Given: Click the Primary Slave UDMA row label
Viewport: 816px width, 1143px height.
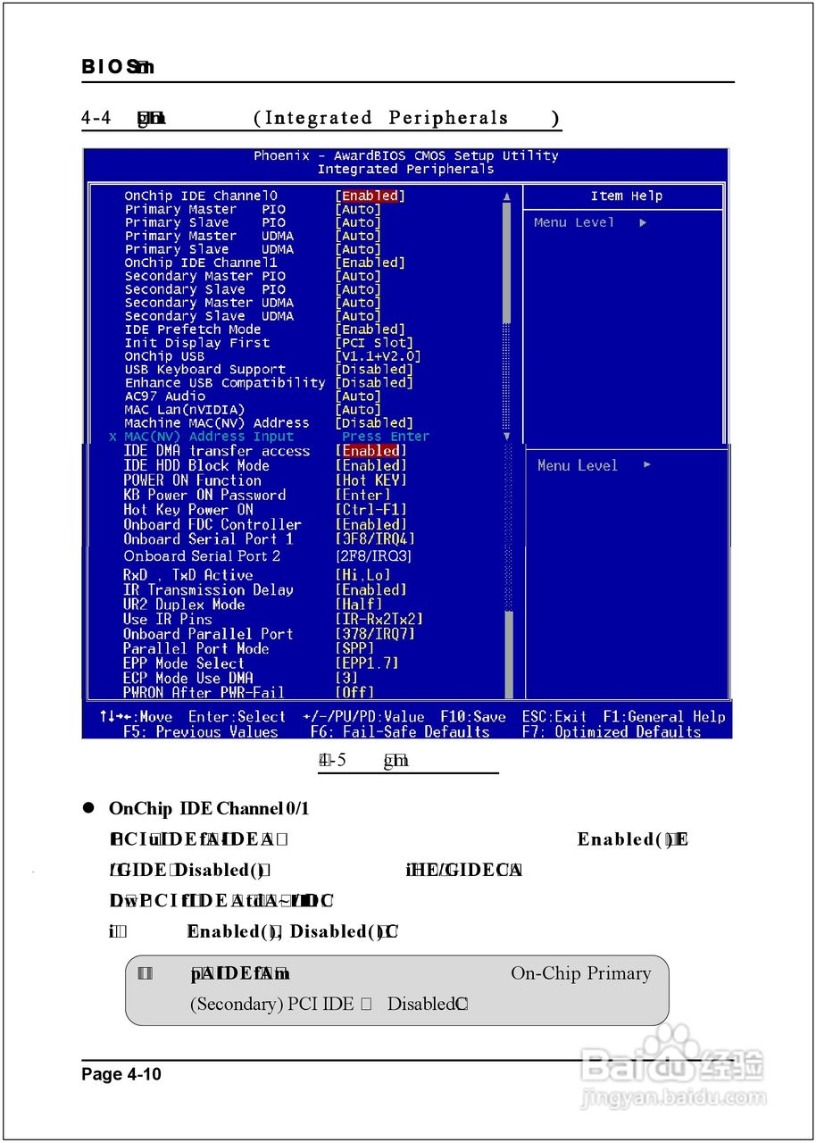Looking at the screenshot, I should (x=209, y=249).
